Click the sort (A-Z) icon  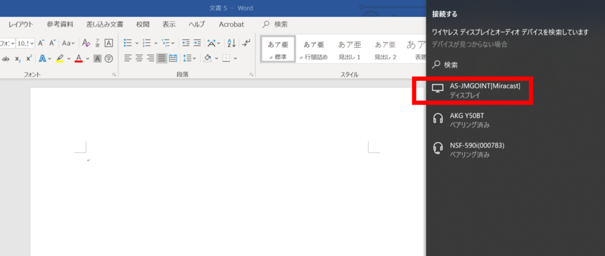coord(231,43)
